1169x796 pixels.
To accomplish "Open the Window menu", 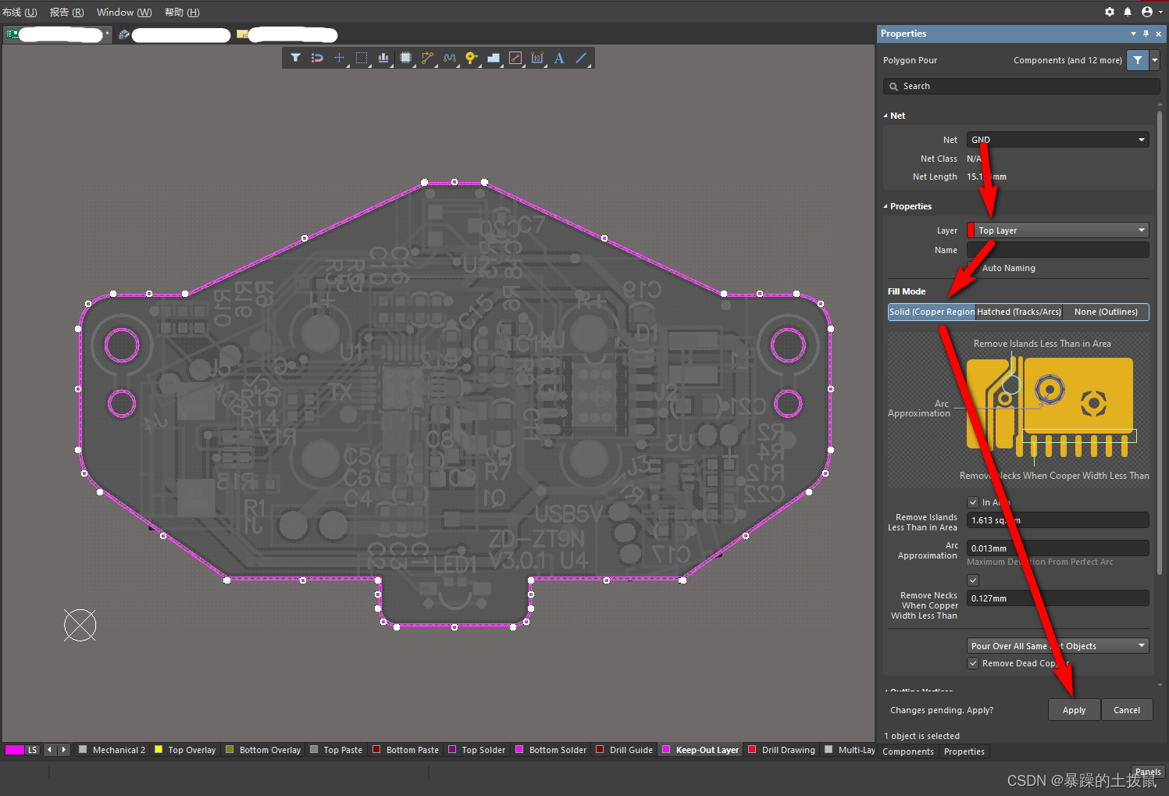I will [123, 12].
